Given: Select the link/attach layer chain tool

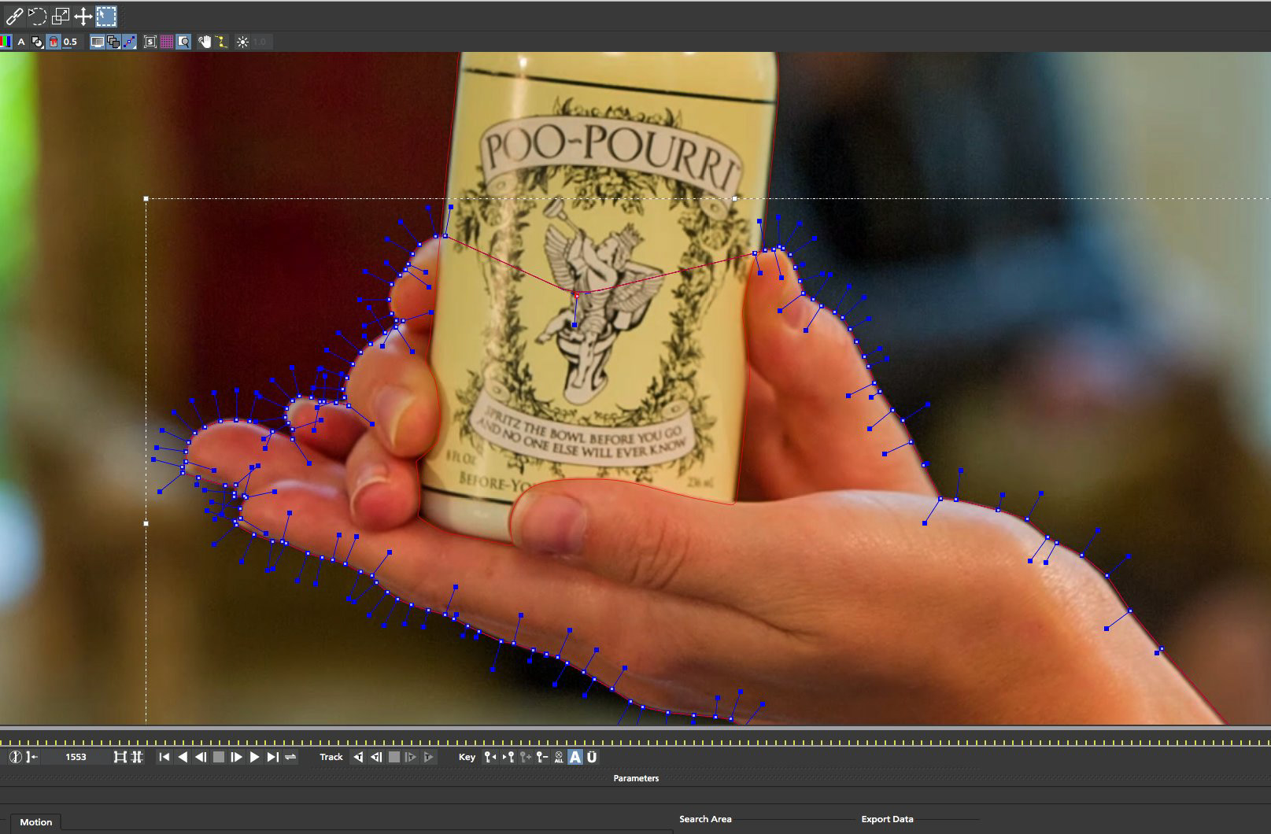Looking at the screenshot, I should point(14,16).
